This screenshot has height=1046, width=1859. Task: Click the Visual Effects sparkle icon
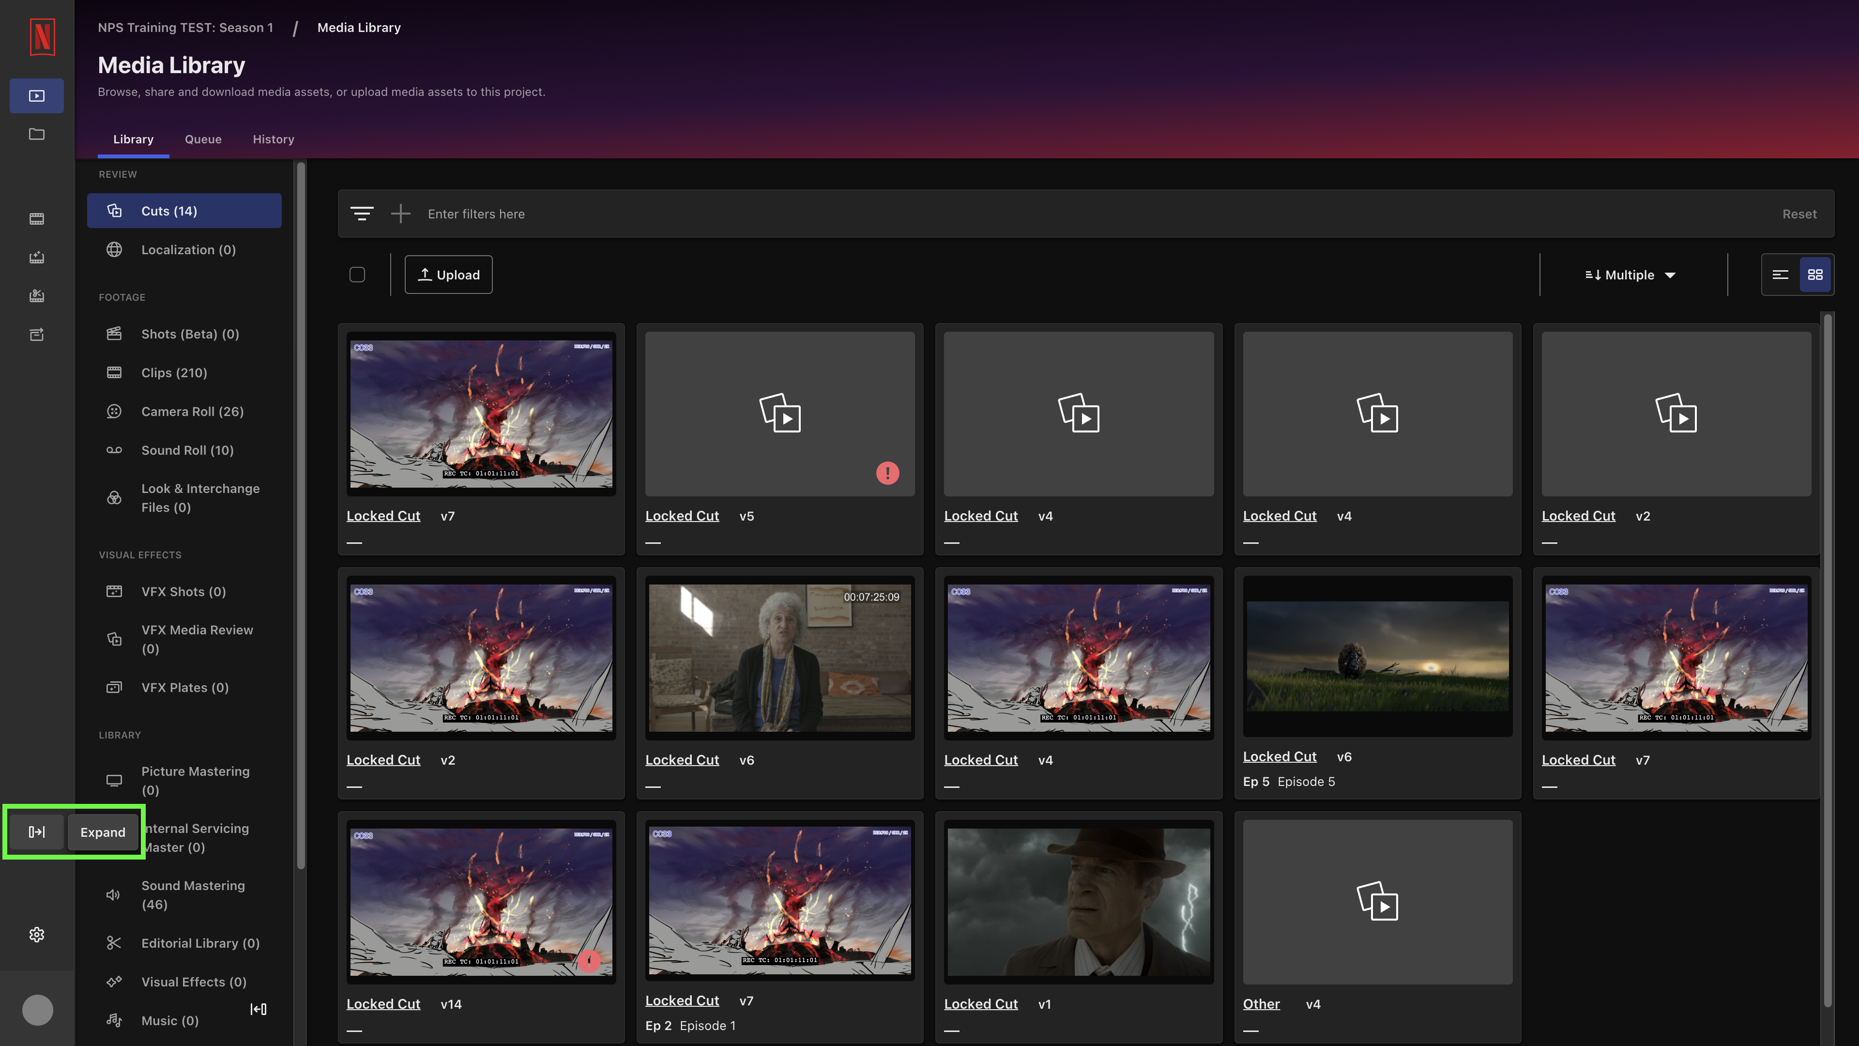click(114, 982)
